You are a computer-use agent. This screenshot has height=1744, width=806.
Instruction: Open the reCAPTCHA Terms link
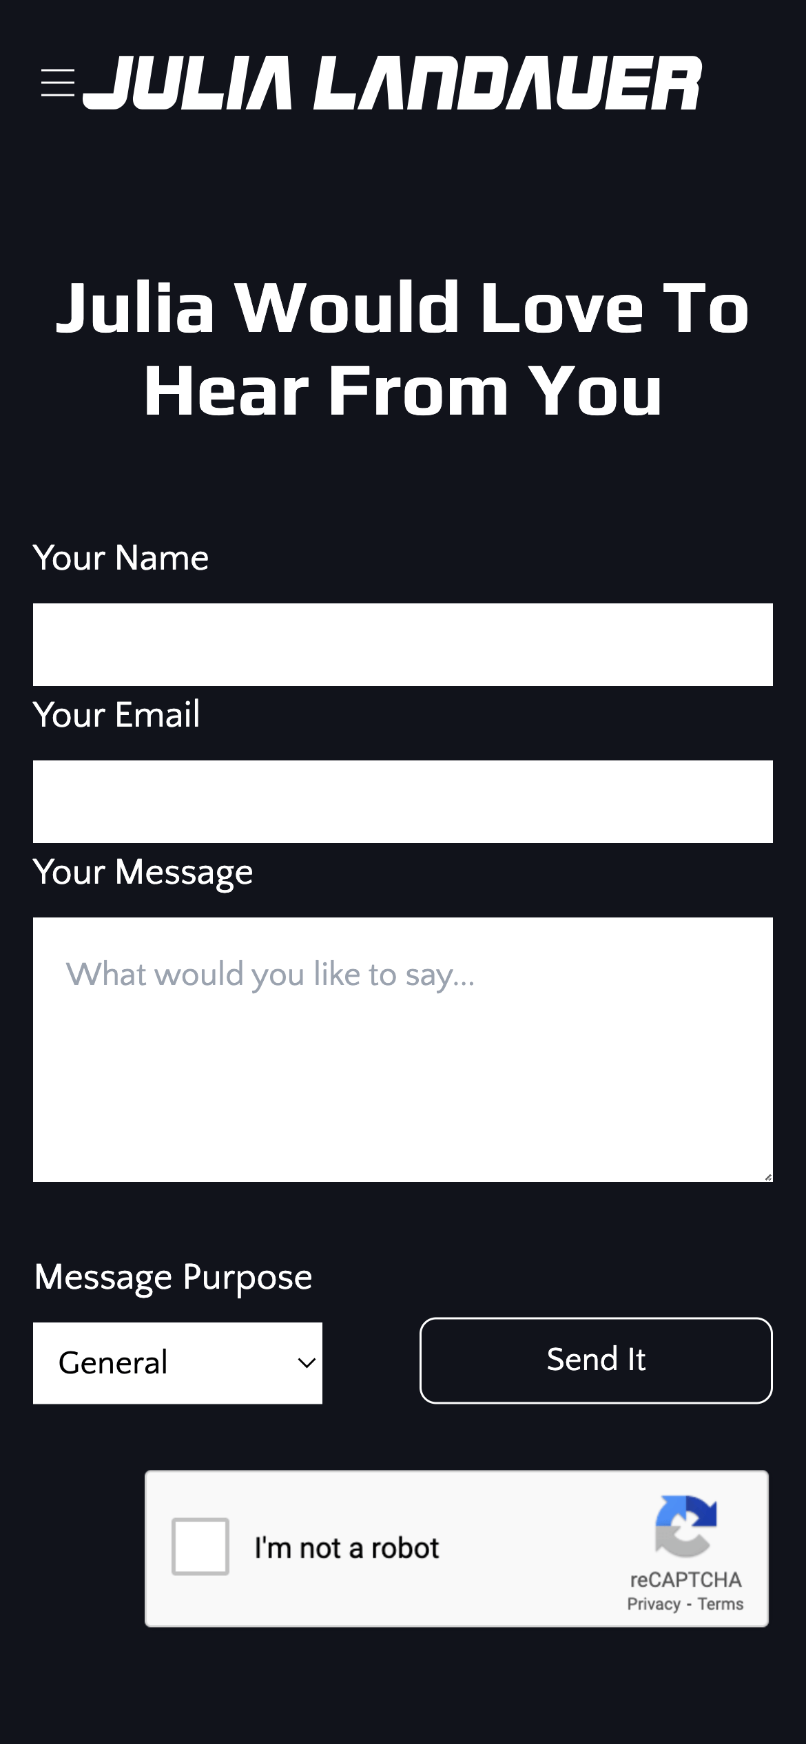tap(721, 1604)
